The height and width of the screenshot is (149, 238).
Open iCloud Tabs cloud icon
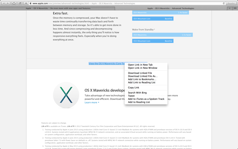coord(14,3)
